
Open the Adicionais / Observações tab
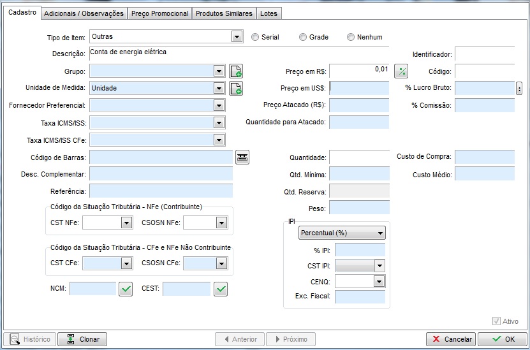pos(84,13)
